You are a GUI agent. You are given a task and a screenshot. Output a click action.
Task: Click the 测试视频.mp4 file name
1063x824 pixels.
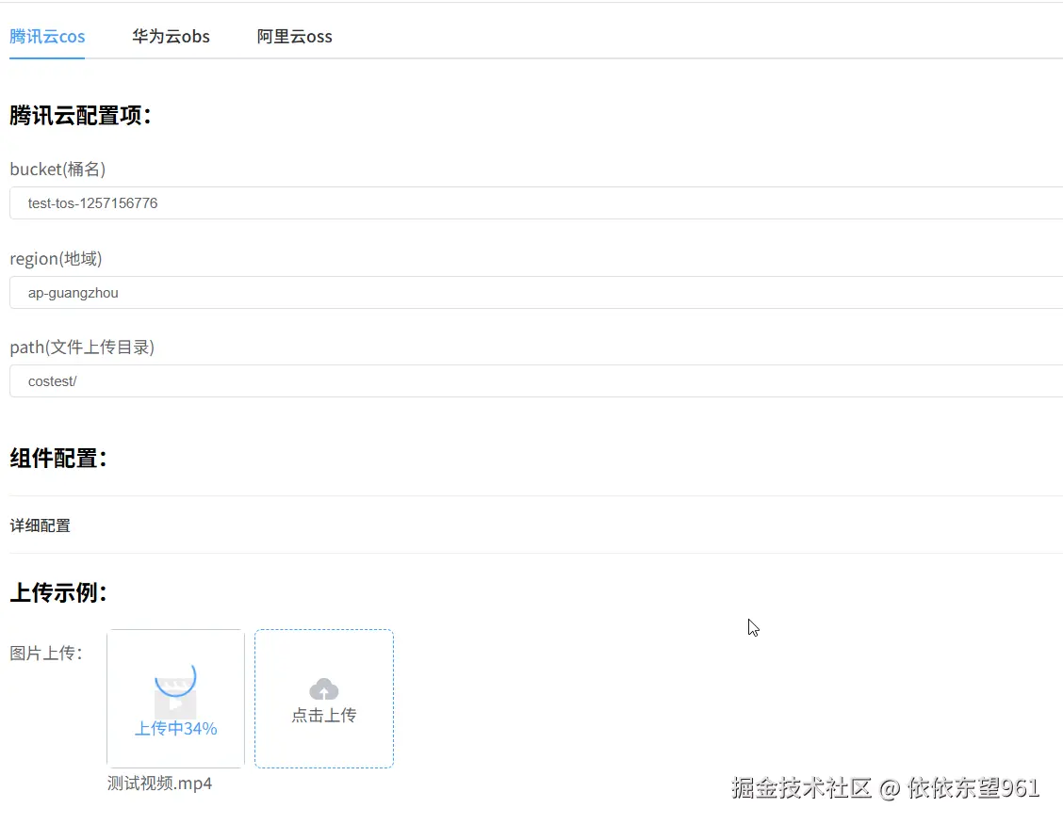(160, 783)
